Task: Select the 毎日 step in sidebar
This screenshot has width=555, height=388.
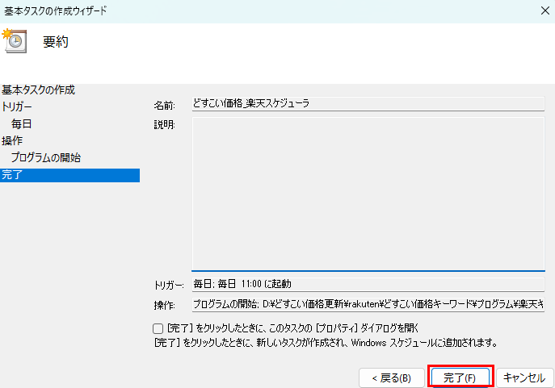Action: 22,123
